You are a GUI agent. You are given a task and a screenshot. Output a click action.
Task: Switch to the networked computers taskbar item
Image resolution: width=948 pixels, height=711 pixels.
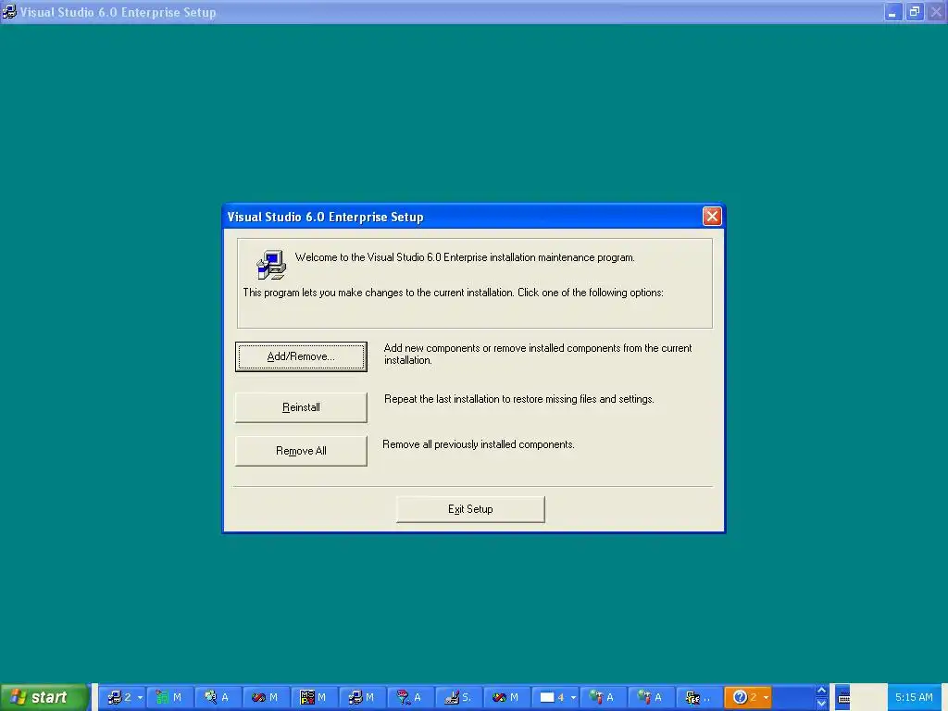pos(700,698)
